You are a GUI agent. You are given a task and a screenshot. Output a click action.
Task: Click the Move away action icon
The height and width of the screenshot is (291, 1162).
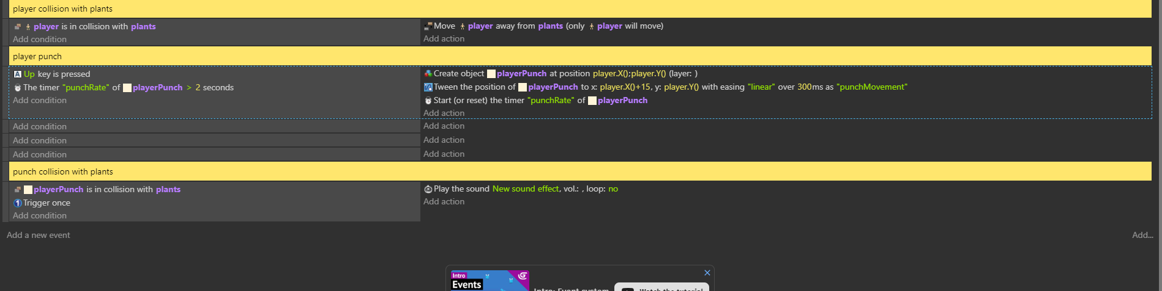coord(428,26)
